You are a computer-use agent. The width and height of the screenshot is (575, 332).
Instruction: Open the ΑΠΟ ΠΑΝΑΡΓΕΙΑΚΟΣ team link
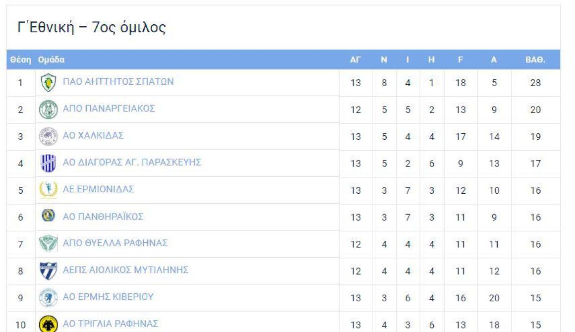coord(109,109)
